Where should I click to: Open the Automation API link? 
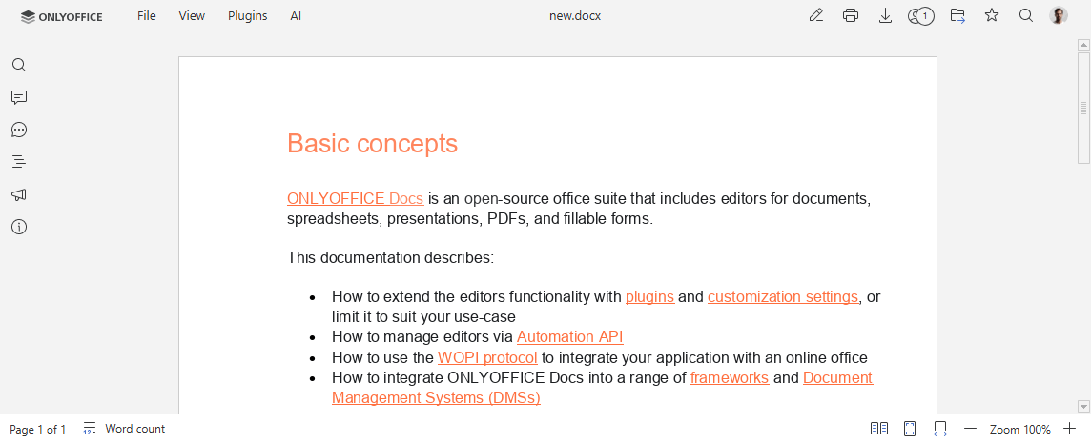[x=570, y=337]
